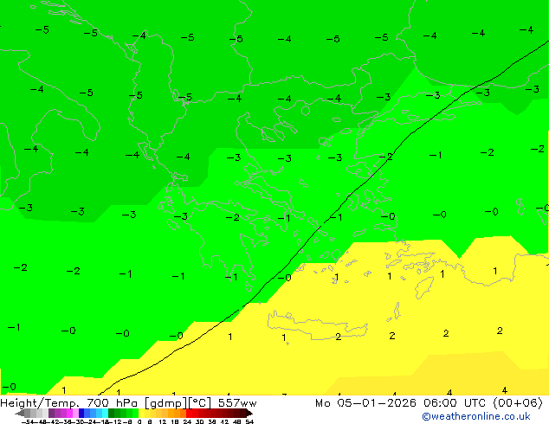Click the dark maroon right legend arrow
This screenshot has height=424, width=549.
[x=249, y=413]
